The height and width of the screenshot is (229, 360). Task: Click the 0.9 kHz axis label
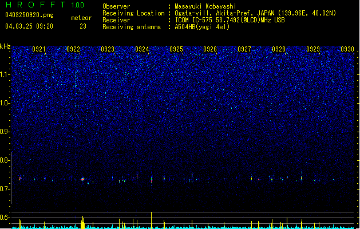(x=5, y=132)
